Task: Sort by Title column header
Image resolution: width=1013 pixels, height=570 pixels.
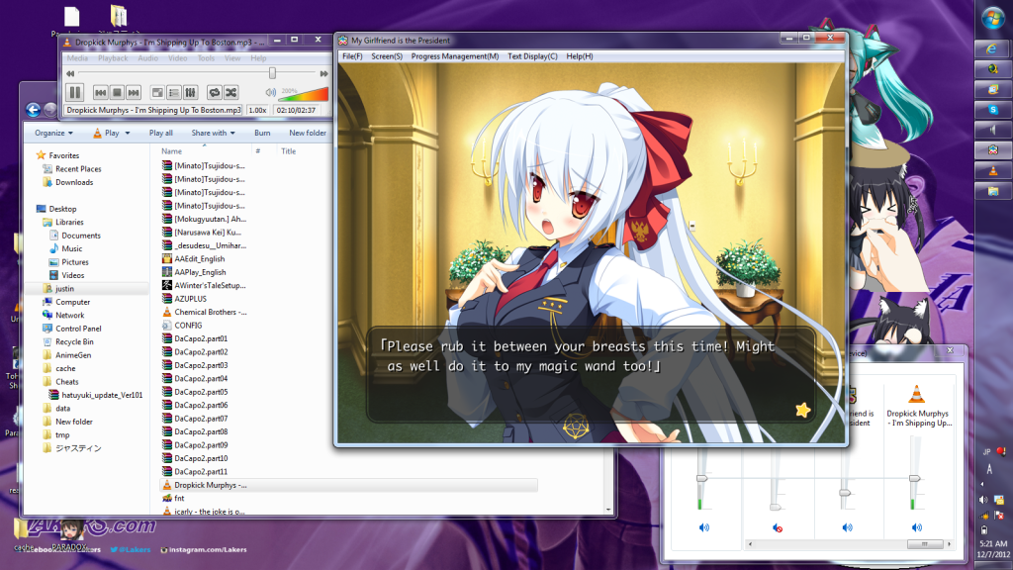Action: 288,151
